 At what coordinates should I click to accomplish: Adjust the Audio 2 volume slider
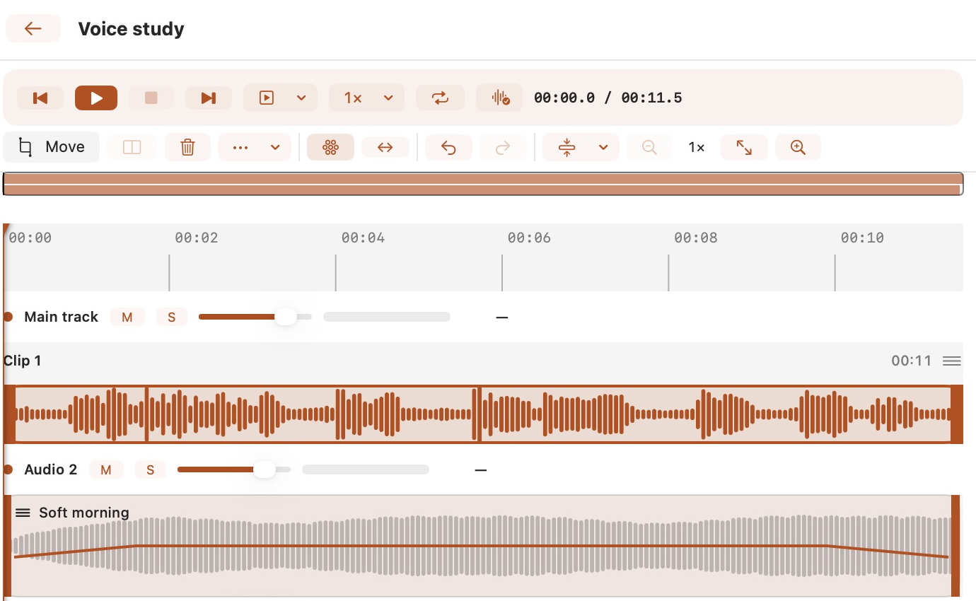[234, 469]
